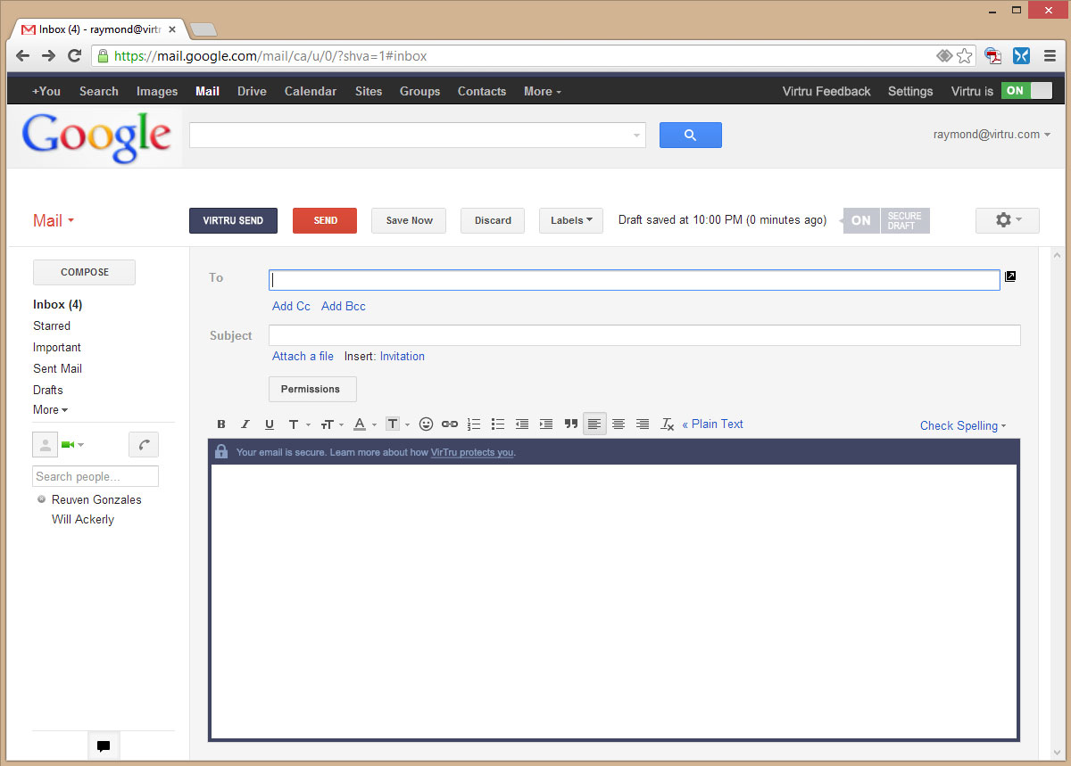Viewport: 1071px width, 766px height.
Task: Open the Inbox (4) folder
Action: [57, 304]
